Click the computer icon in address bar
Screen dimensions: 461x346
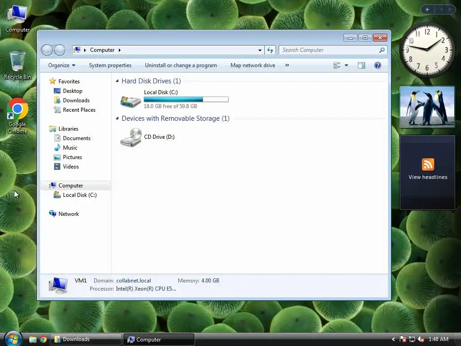pos(77,50)
